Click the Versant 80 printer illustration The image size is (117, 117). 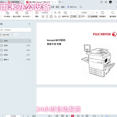[x=98, y=61]
